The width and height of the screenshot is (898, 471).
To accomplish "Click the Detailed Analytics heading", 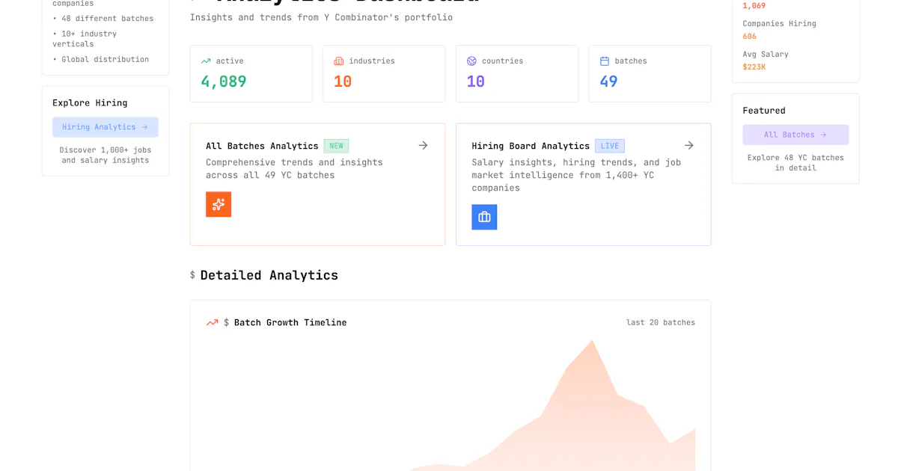I will pyautogui.click(x=269, y=275).
